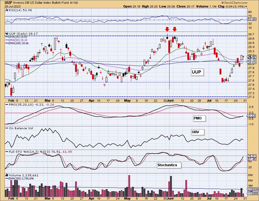The height and width of the screenshot is (201, 259).
Task: Click the RSI(14) indicator icon
Action: (x=7, y=10)
